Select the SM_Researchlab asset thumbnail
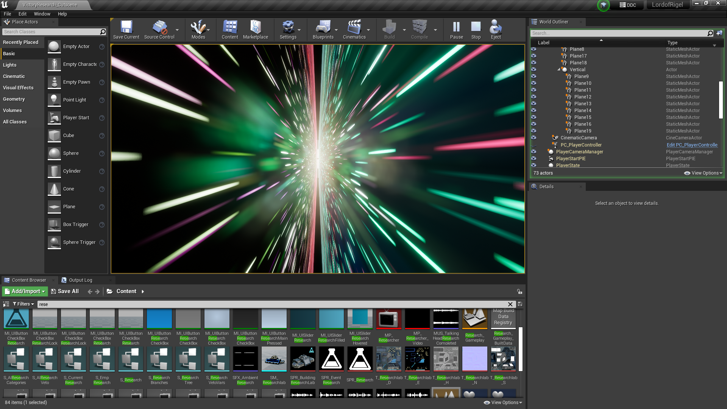Image resolution: width=727 pixels, height=409 pixels. pos(274,359)
